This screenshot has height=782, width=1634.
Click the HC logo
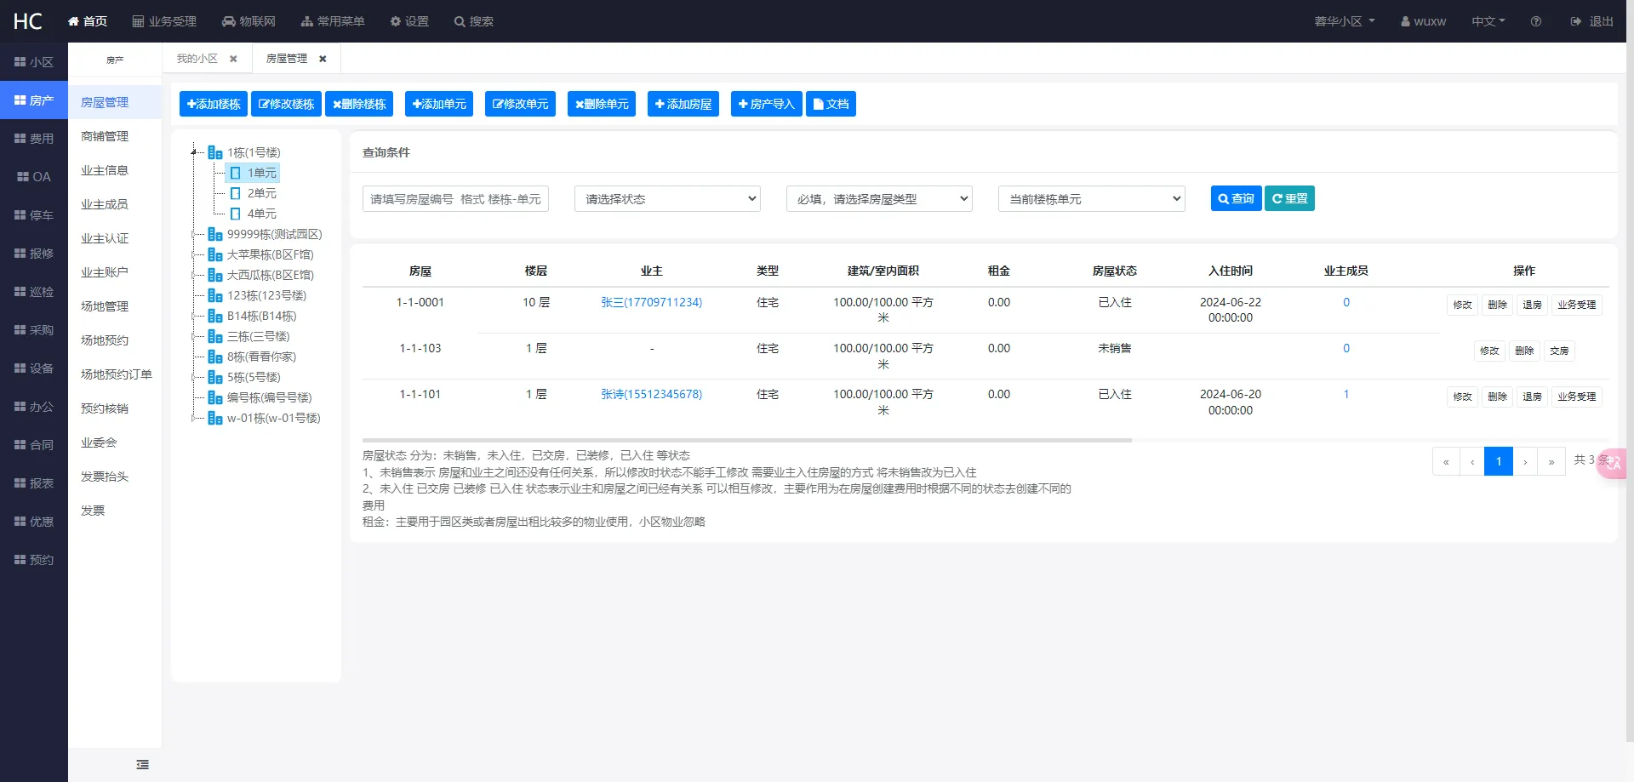tap(27, 21)
